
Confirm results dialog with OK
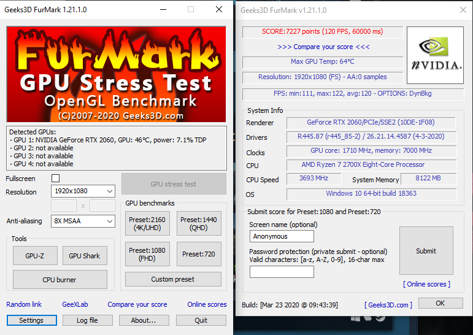440,303
